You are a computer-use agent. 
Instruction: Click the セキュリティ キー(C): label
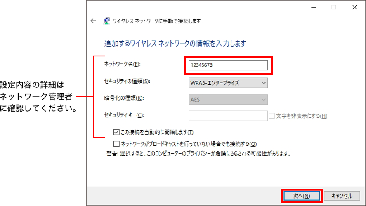pos(124,115)
